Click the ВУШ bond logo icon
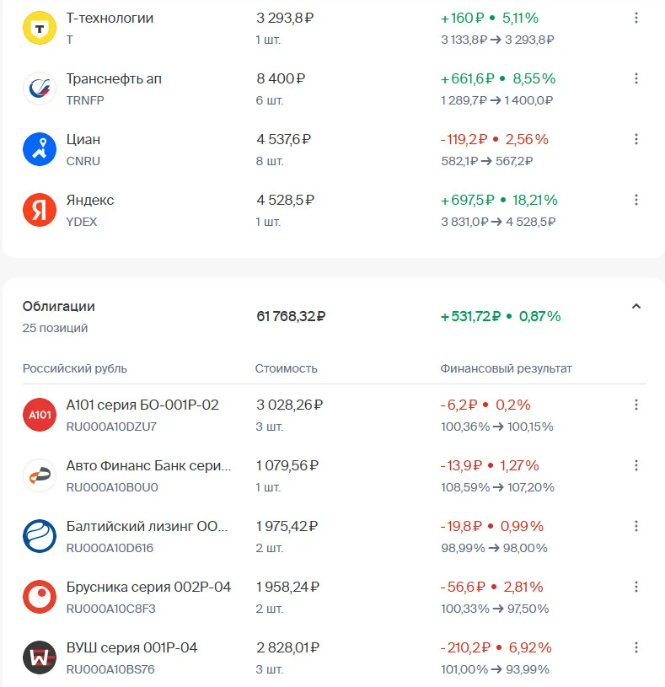The image size is (665, 687). tap(40, 657)
